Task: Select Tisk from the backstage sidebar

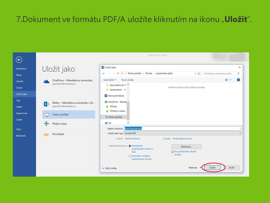Action: (18, 100)
